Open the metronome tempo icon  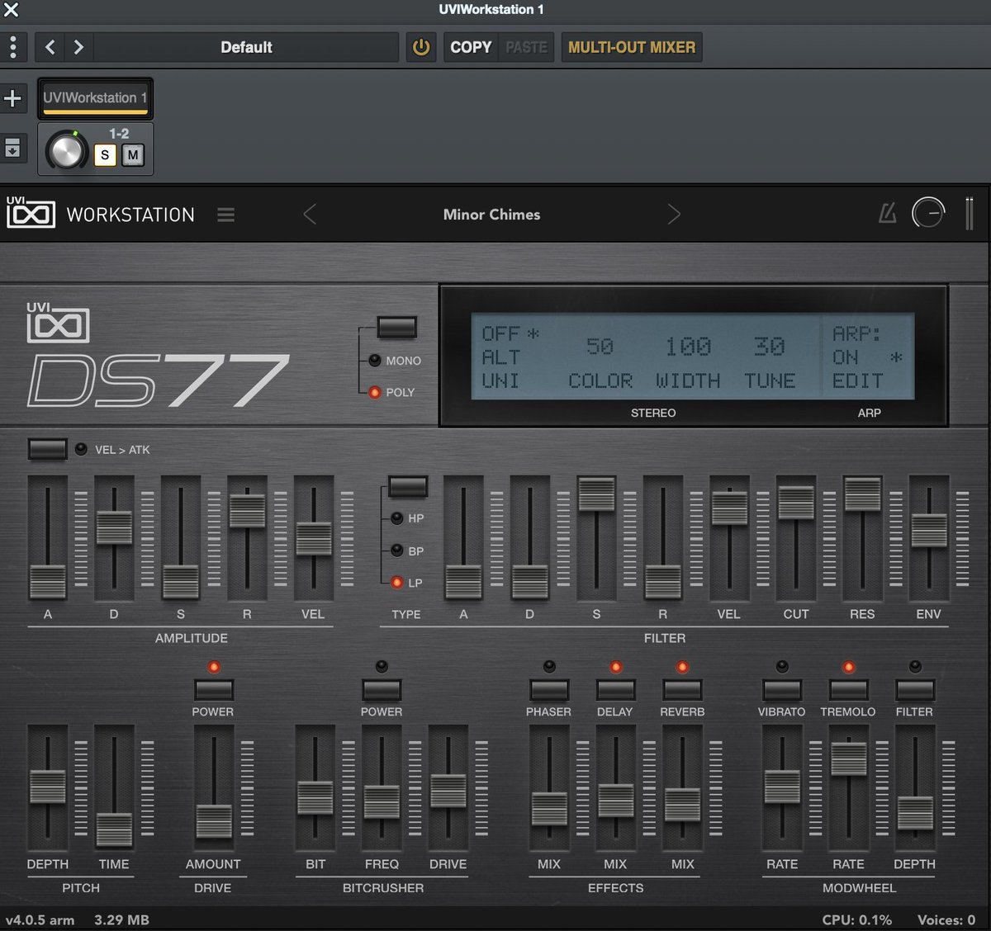pyautogui.click(x=887, y=214)
